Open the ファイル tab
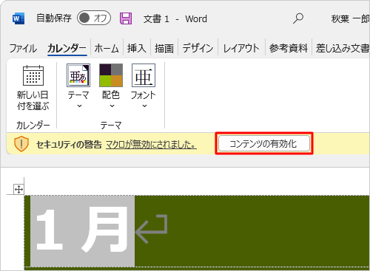370x271 pixels. 23,48
